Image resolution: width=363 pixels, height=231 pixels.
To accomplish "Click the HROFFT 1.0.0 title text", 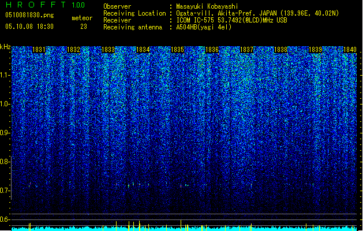I will click(x=46, y=5).
